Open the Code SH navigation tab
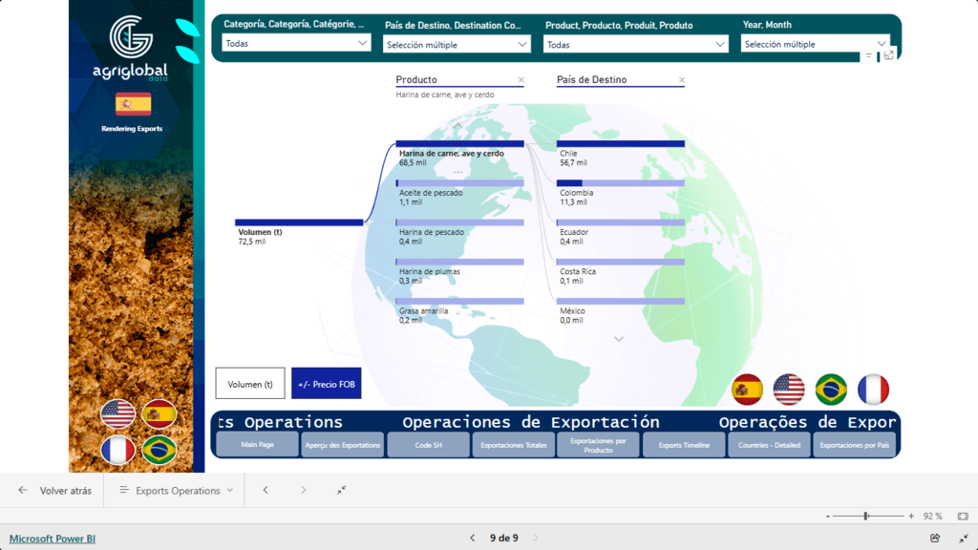 tap(427, 444)
